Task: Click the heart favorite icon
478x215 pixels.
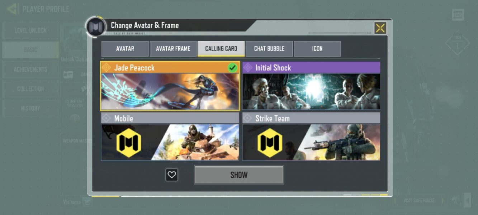Action: click(172, 175)
